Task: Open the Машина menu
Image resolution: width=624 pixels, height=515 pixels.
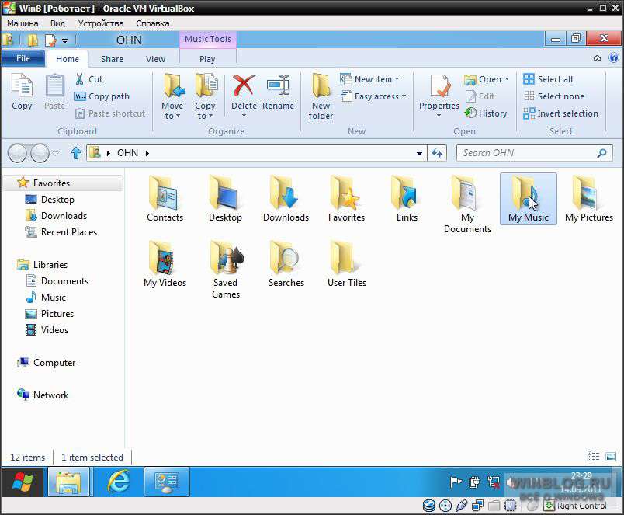Action: pos(23,23)
